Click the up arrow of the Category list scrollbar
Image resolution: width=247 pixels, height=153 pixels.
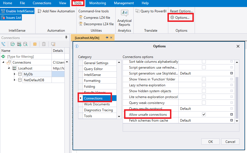coord(119,62)
